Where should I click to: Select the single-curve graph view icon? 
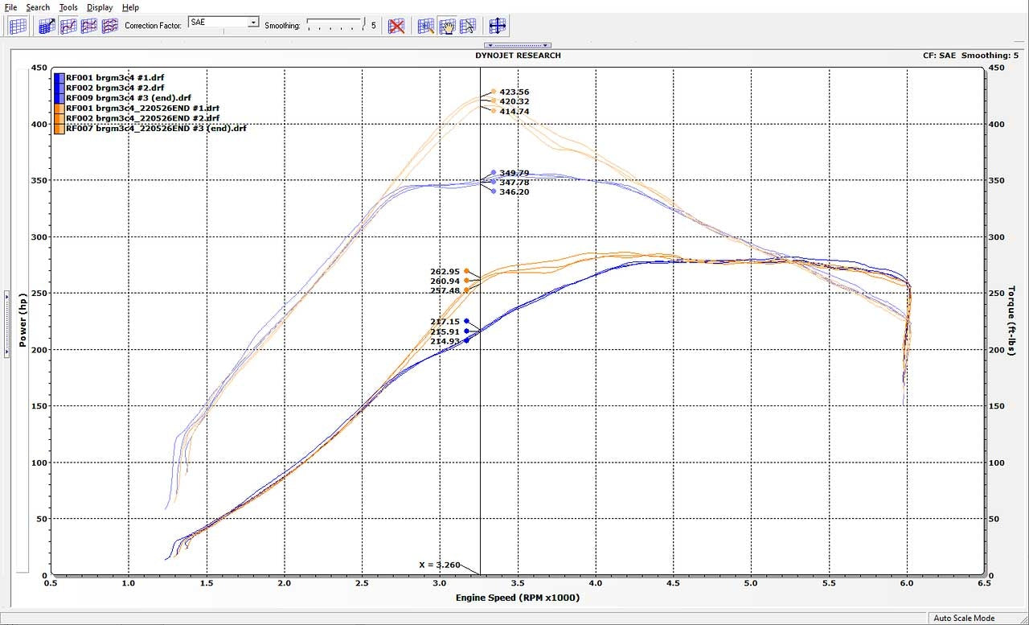click(x=68, y=26)
